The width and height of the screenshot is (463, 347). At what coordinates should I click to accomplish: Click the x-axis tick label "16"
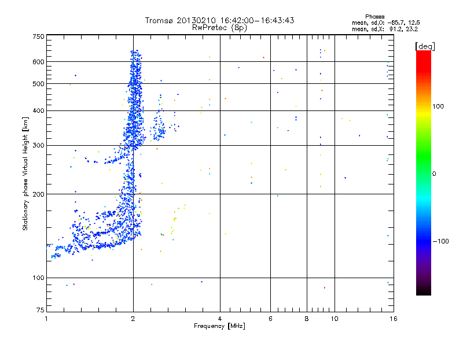point(394,319)
